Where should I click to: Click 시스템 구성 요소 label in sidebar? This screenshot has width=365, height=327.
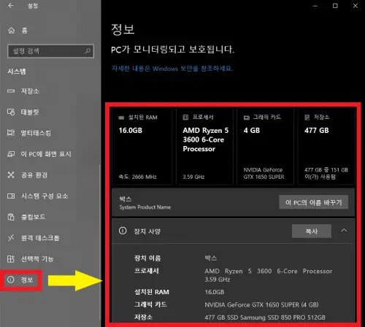(45, 196)
